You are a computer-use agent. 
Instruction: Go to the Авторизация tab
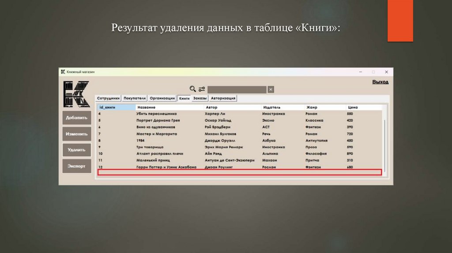tap(223, 98)
